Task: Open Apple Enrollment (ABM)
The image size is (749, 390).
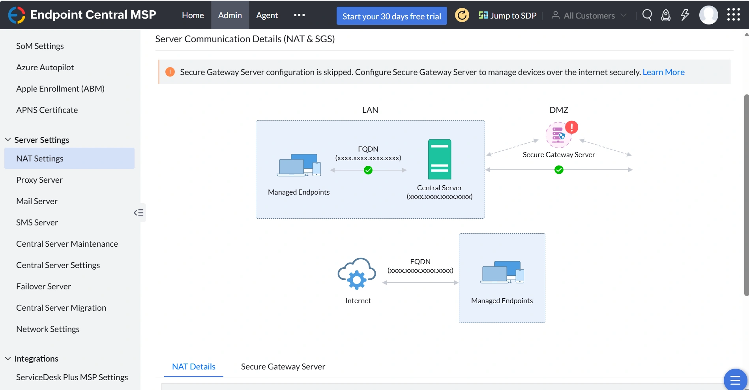Action: 60,89
